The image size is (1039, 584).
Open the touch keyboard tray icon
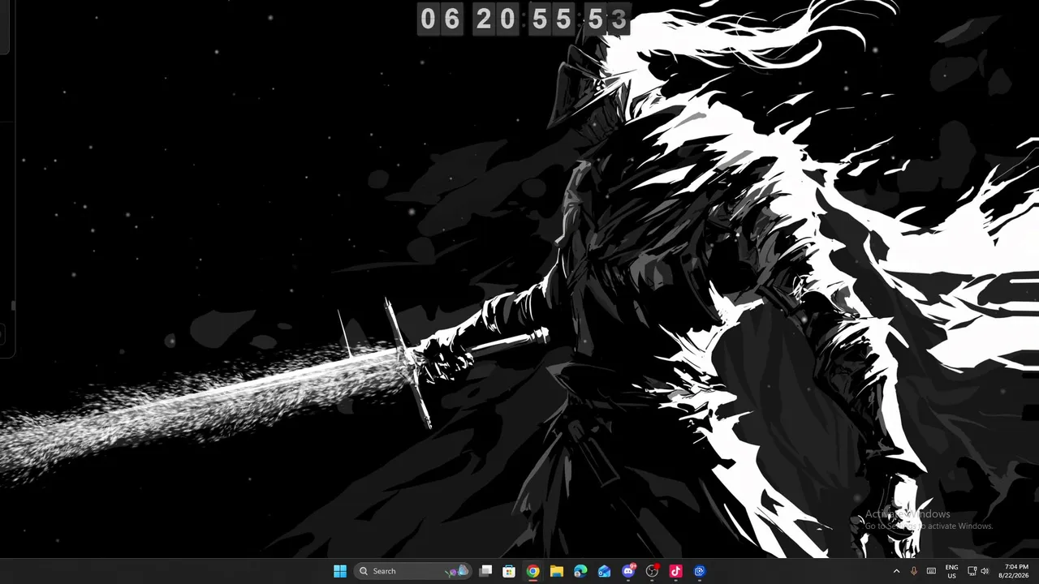931,571
